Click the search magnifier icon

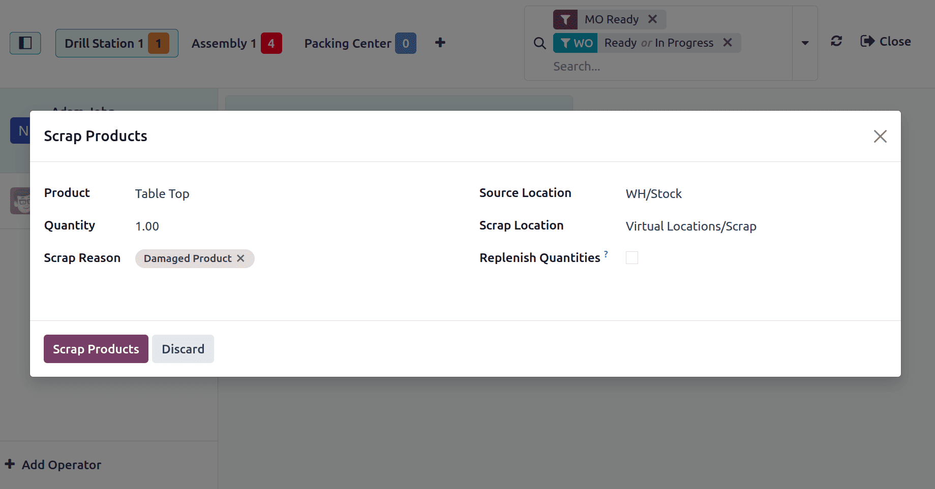point(540,43)
